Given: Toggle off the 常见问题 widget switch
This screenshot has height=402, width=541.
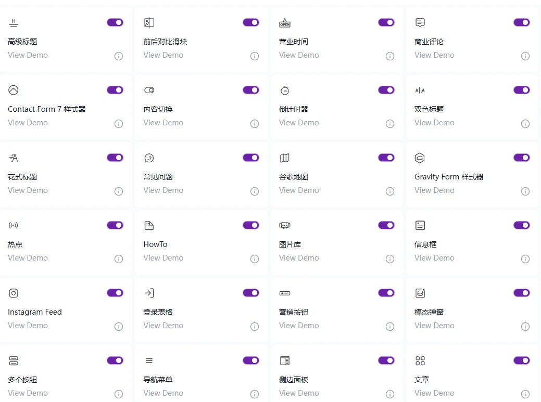Looking at the screenshot, I should point(250,158).
